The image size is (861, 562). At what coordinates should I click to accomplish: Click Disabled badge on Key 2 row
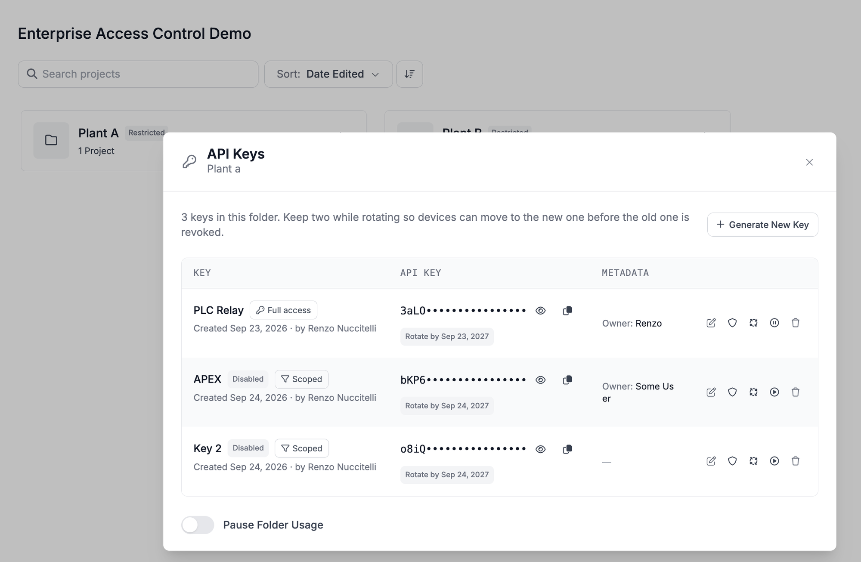pos(248,448)
